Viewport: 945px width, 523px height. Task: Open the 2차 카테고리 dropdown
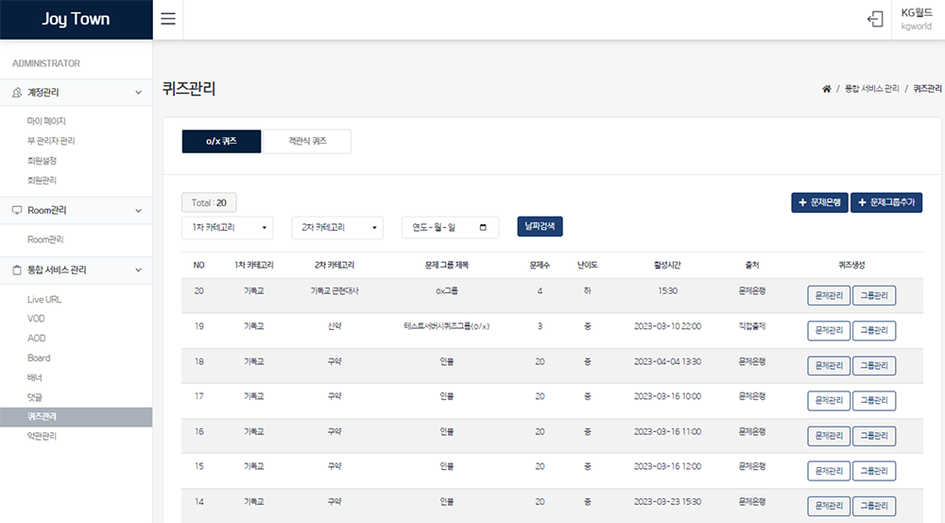[337, 228]
